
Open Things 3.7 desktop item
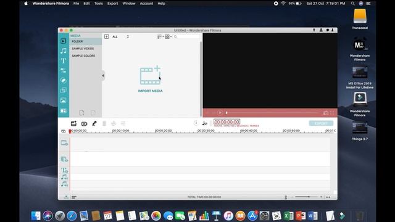[x=360, y=131]
